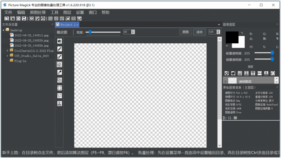Swap foreground and background colors

point(242,33)
